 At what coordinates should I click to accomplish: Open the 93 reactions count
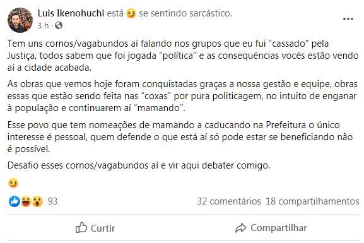[x=52, y=201]
